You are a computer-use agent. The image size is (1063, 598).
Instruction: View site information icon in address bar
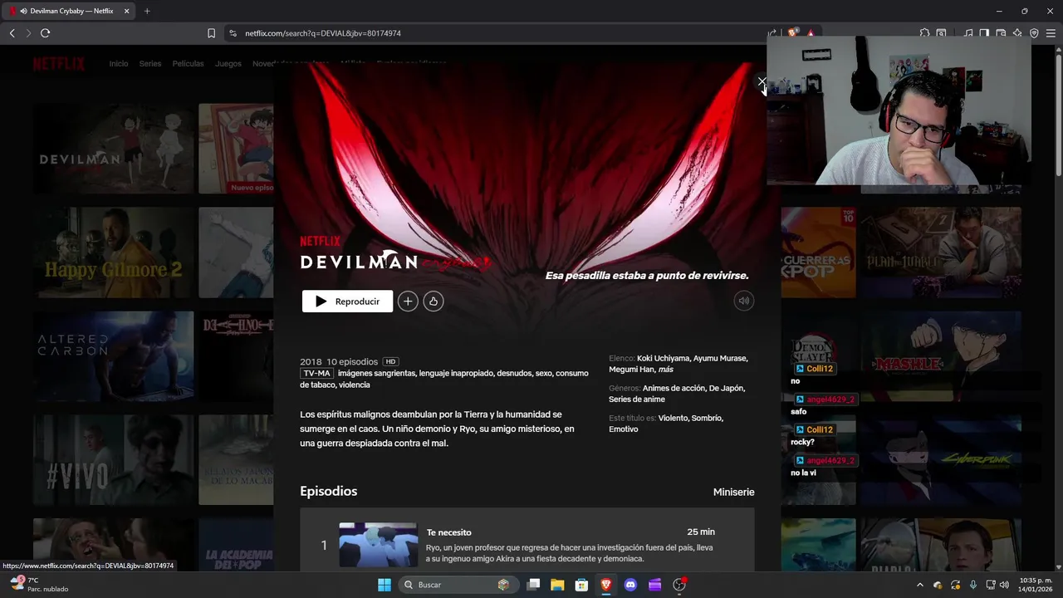232,33
